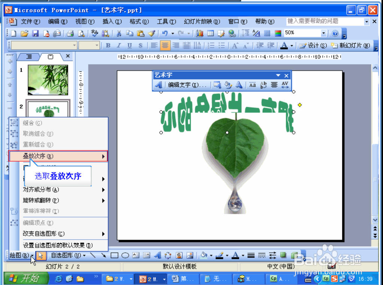Click the Print icon
The height and width of the screenshot is (285, 383).
tap(70, 33)
